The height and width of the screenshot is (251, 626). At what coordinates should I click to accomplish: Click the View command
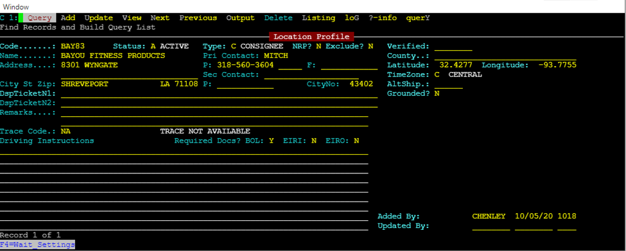(132, 18)
